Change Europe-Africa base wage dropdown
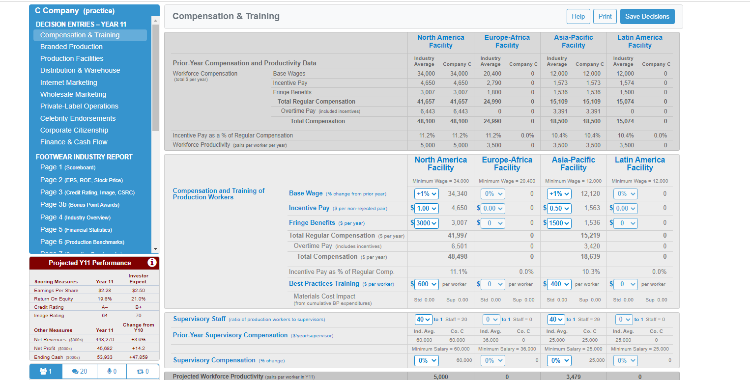Screen dimensions: 750x380 point(493,193)
